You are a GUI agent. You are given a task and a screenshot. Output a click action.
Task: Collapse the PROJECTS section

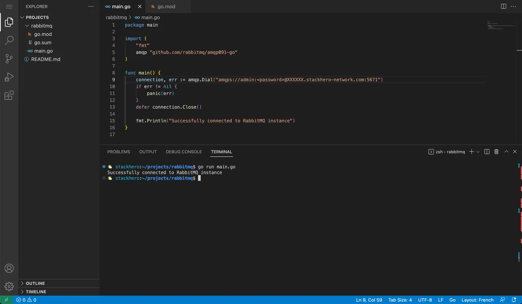(x=59, y=18)
